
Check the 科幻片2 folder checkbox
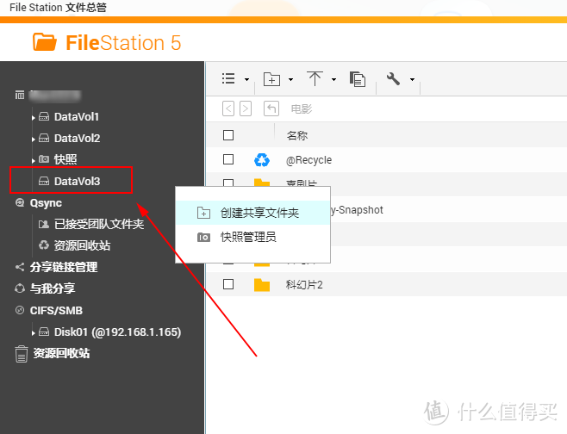228,284
